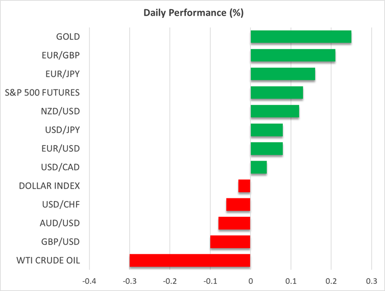
Task: Select the S&P 500 FUTURES bar
Action: [x=276, y=93]
